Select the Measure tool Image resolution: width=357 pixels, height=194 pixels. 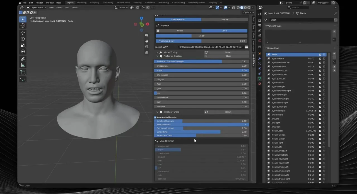(23, 65)
